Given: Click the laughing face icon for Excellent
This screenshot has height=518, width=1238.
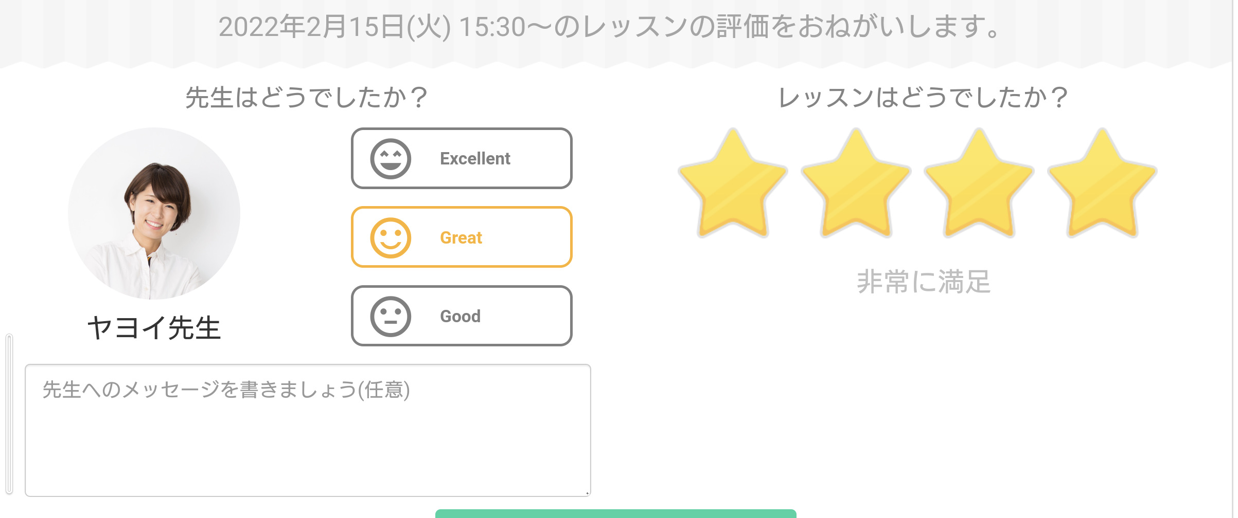Looking at the screenshot, I should coord(391,159).
